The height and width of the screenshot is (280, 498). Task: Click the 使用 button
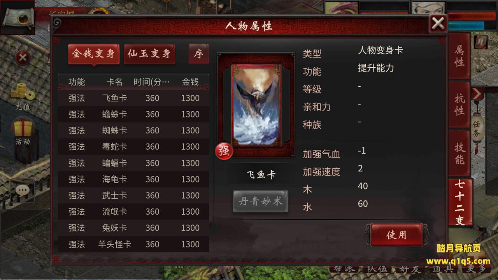pos(396,234)
